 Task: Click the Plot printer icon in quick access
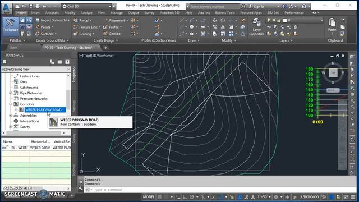(38, 6)
